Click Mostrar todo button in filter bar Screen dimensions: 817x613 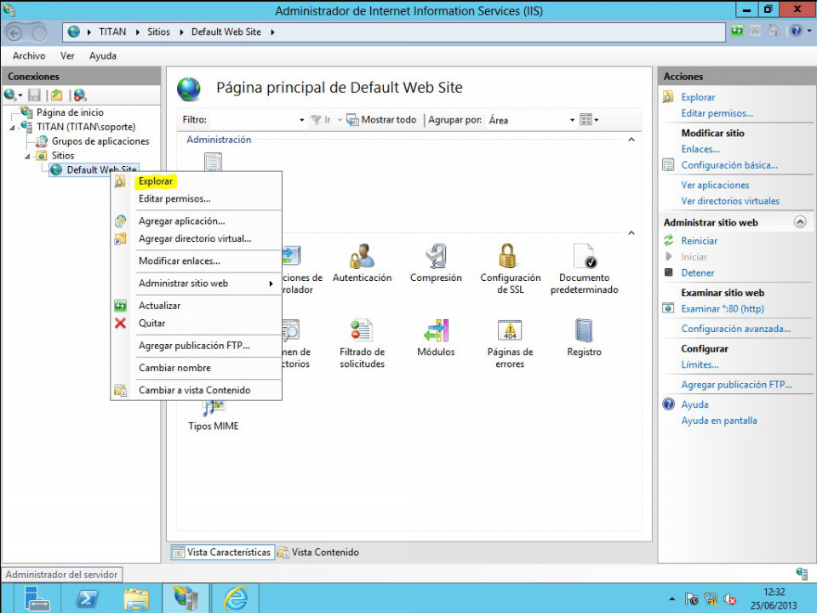coord(382,120)
